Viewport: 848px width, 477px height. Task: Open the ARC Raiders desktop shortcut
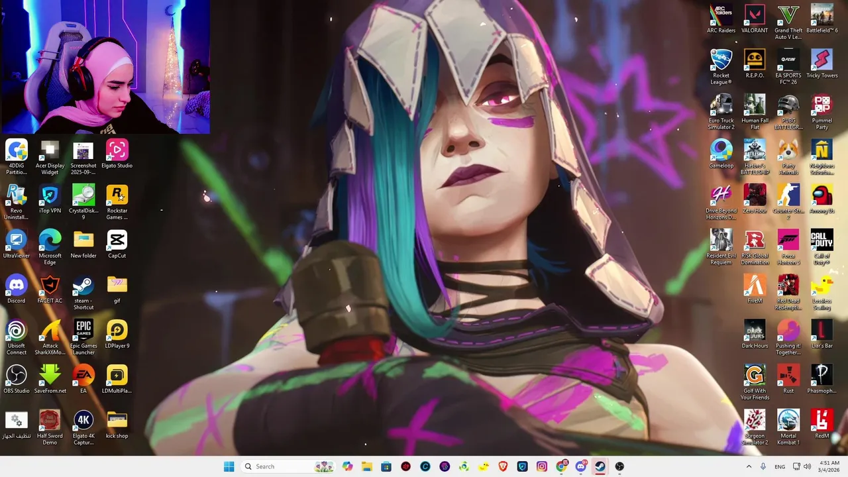(721, 19)
